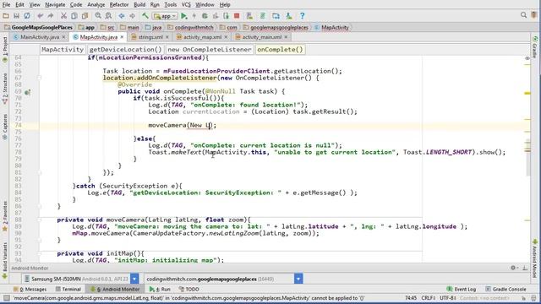Click the Attach debugger to process icon
541x304 pixels.
226,16
